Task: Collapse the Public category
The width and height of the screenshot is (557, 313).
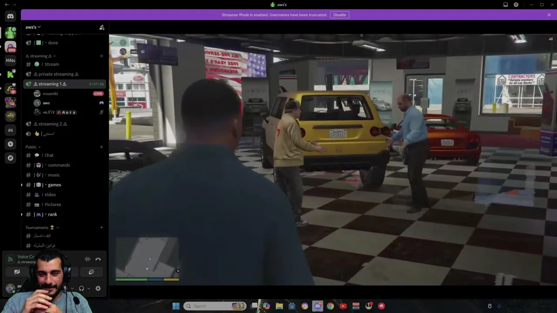Action: click(x=34, y=147)
